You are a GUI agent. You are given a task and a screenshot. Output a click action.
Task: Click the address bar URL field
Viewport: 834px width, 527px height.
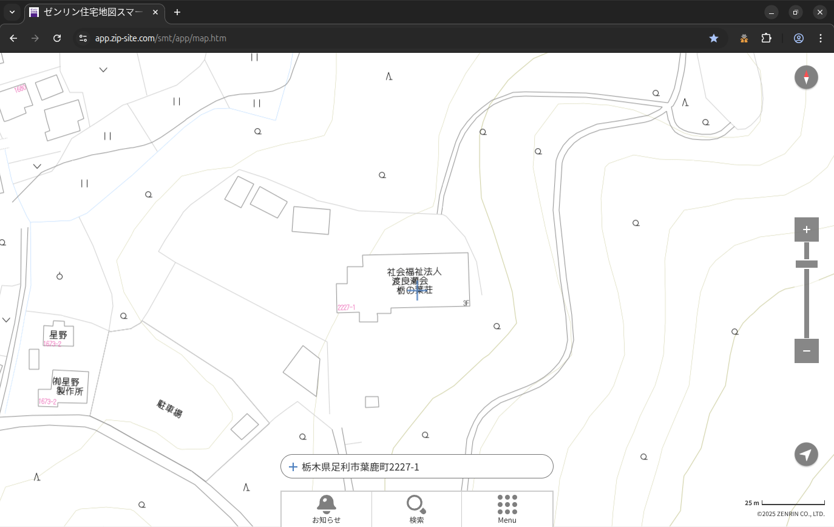(364, 38)
